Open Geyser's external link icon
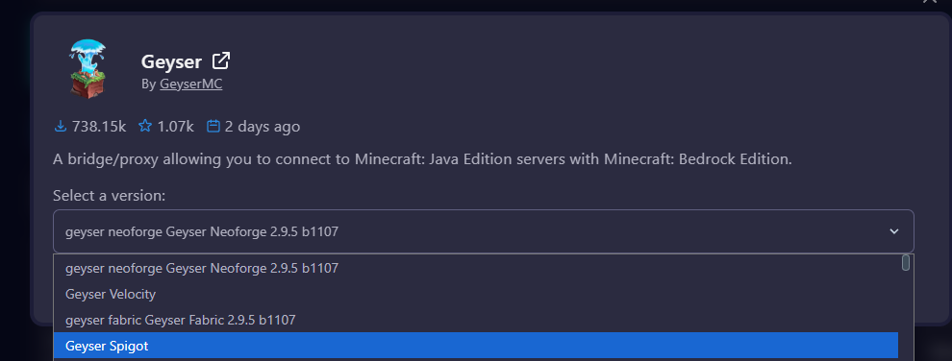This screenshot has height=361, width=952. click(x=221, y=60)
